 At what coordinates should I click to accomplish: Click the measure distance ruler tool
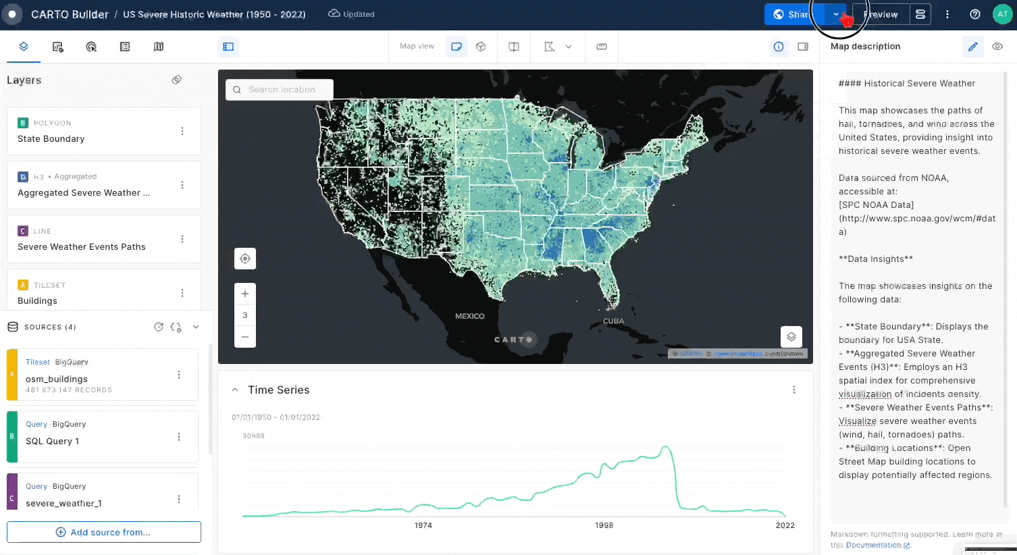pos(602,47)
